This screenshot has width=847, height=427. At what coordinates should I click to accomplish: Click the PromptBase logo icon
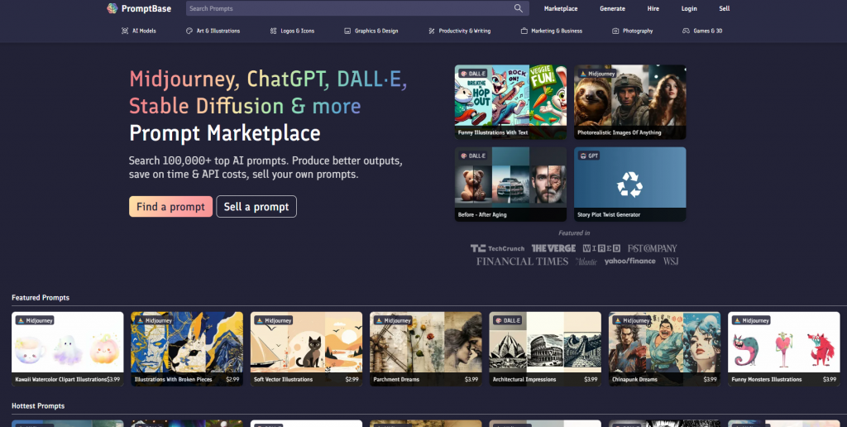tap(112, 8)
